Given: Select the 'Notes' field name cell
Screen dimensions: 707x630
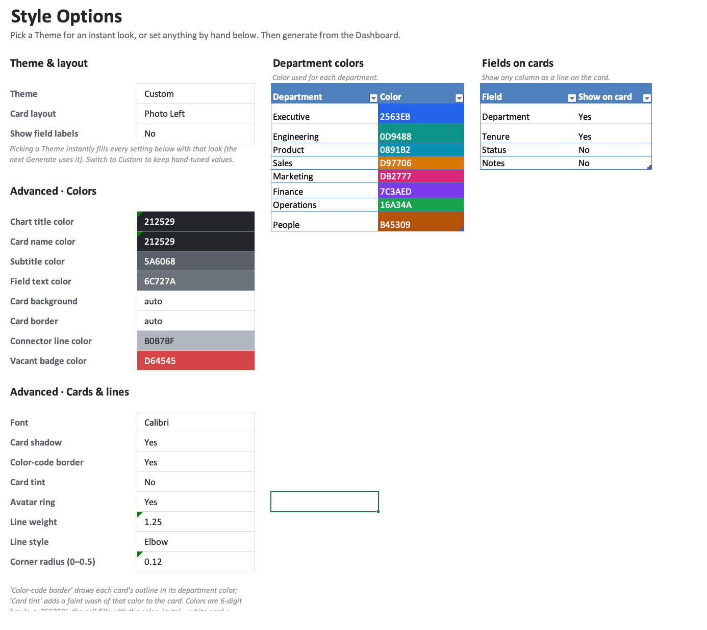Looking at the screenshot, I should [528, 163].
